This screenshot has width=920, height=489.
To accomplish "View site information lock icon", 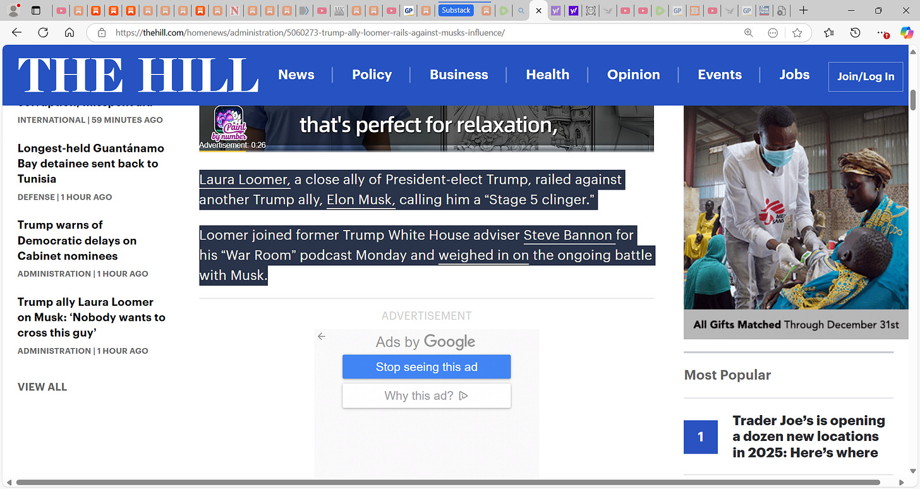I will [101, 33].
